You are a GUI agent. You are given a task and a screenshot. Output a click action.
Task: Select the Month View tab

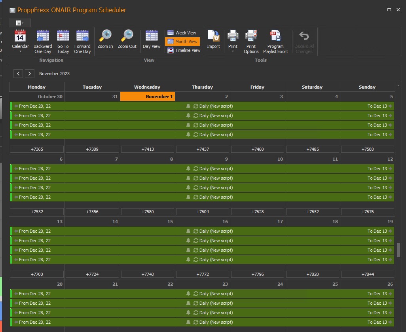(182, 42)
